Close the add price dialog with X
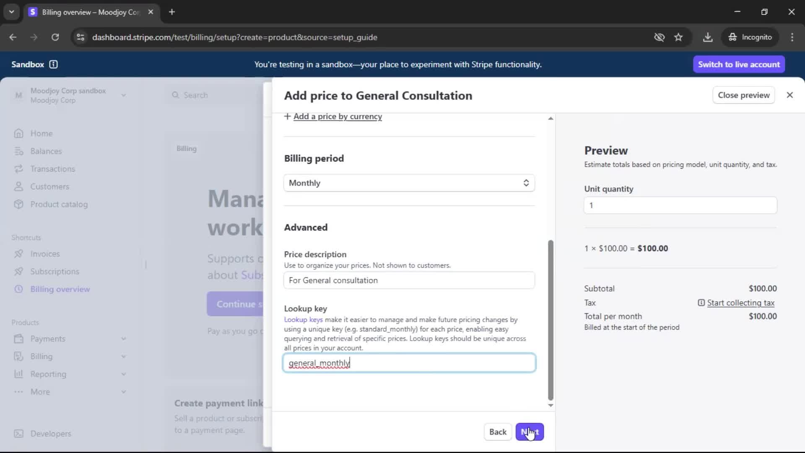This screenshot has width=805, height=453. point(789,95)
